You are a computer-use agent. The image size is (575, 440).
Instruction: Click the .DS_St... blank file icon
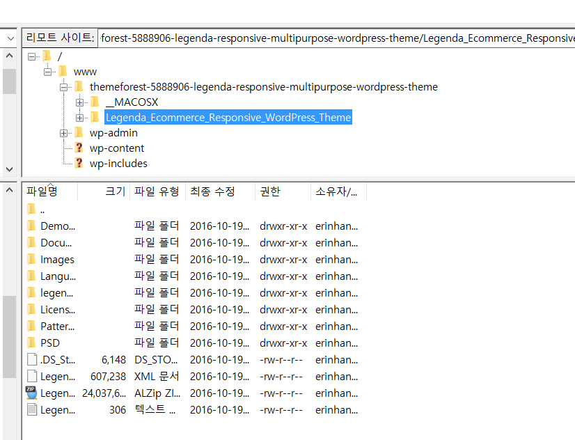[x=32, y=359]
